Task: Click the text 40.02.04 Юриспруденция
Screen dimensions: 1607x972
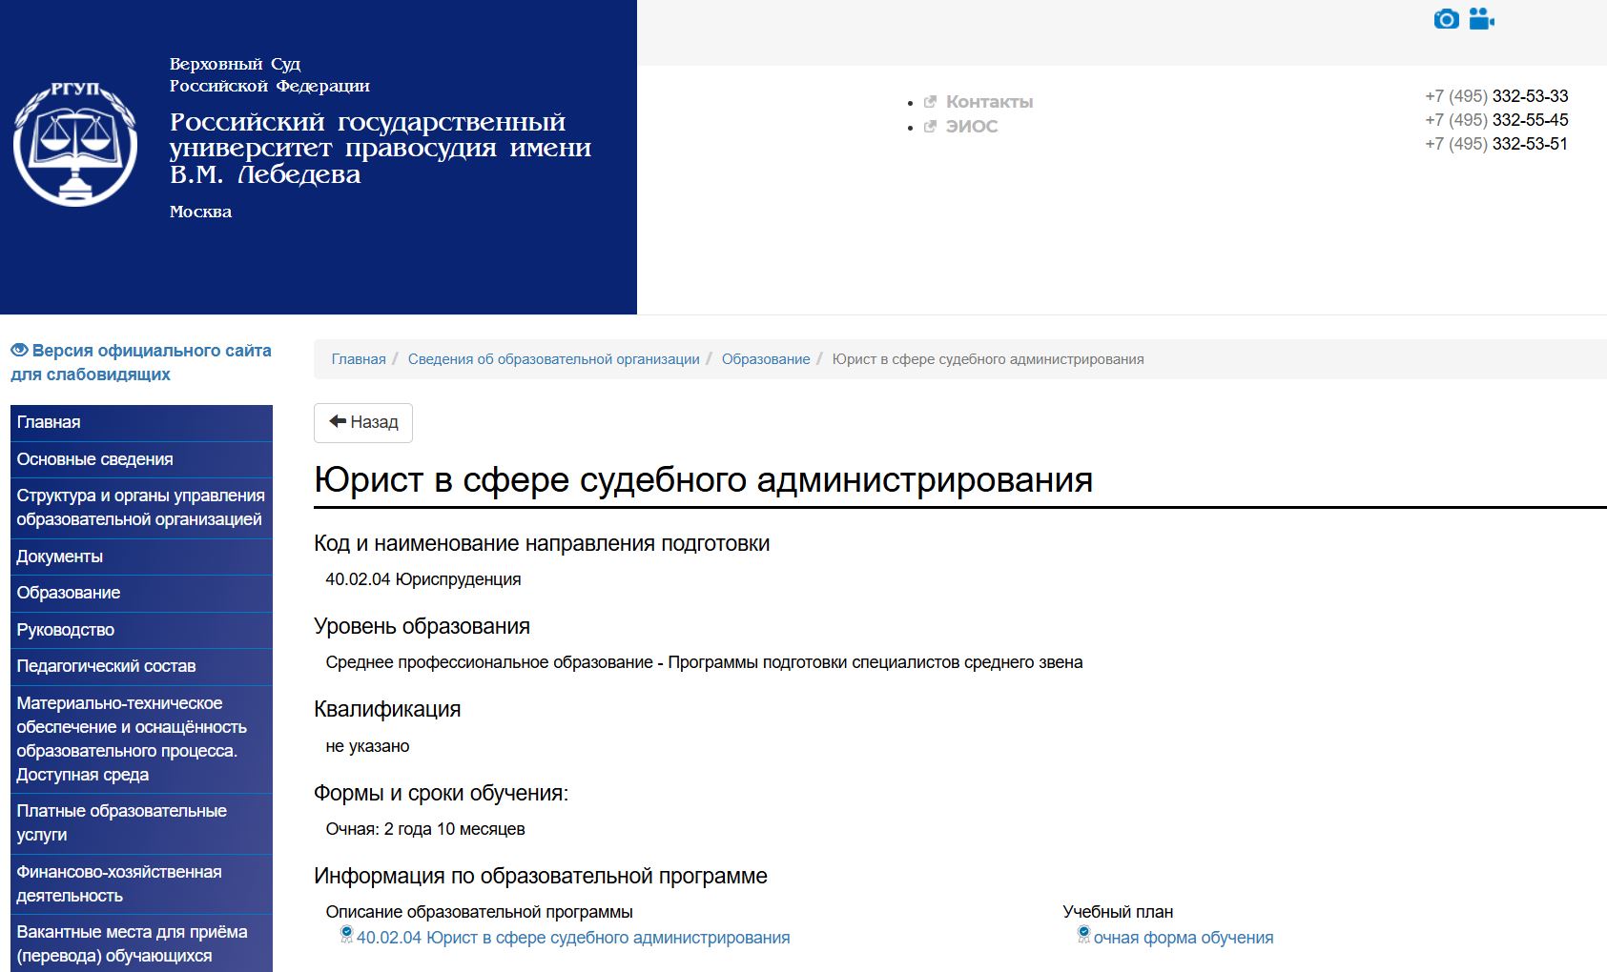Action: tap(423, 579)
